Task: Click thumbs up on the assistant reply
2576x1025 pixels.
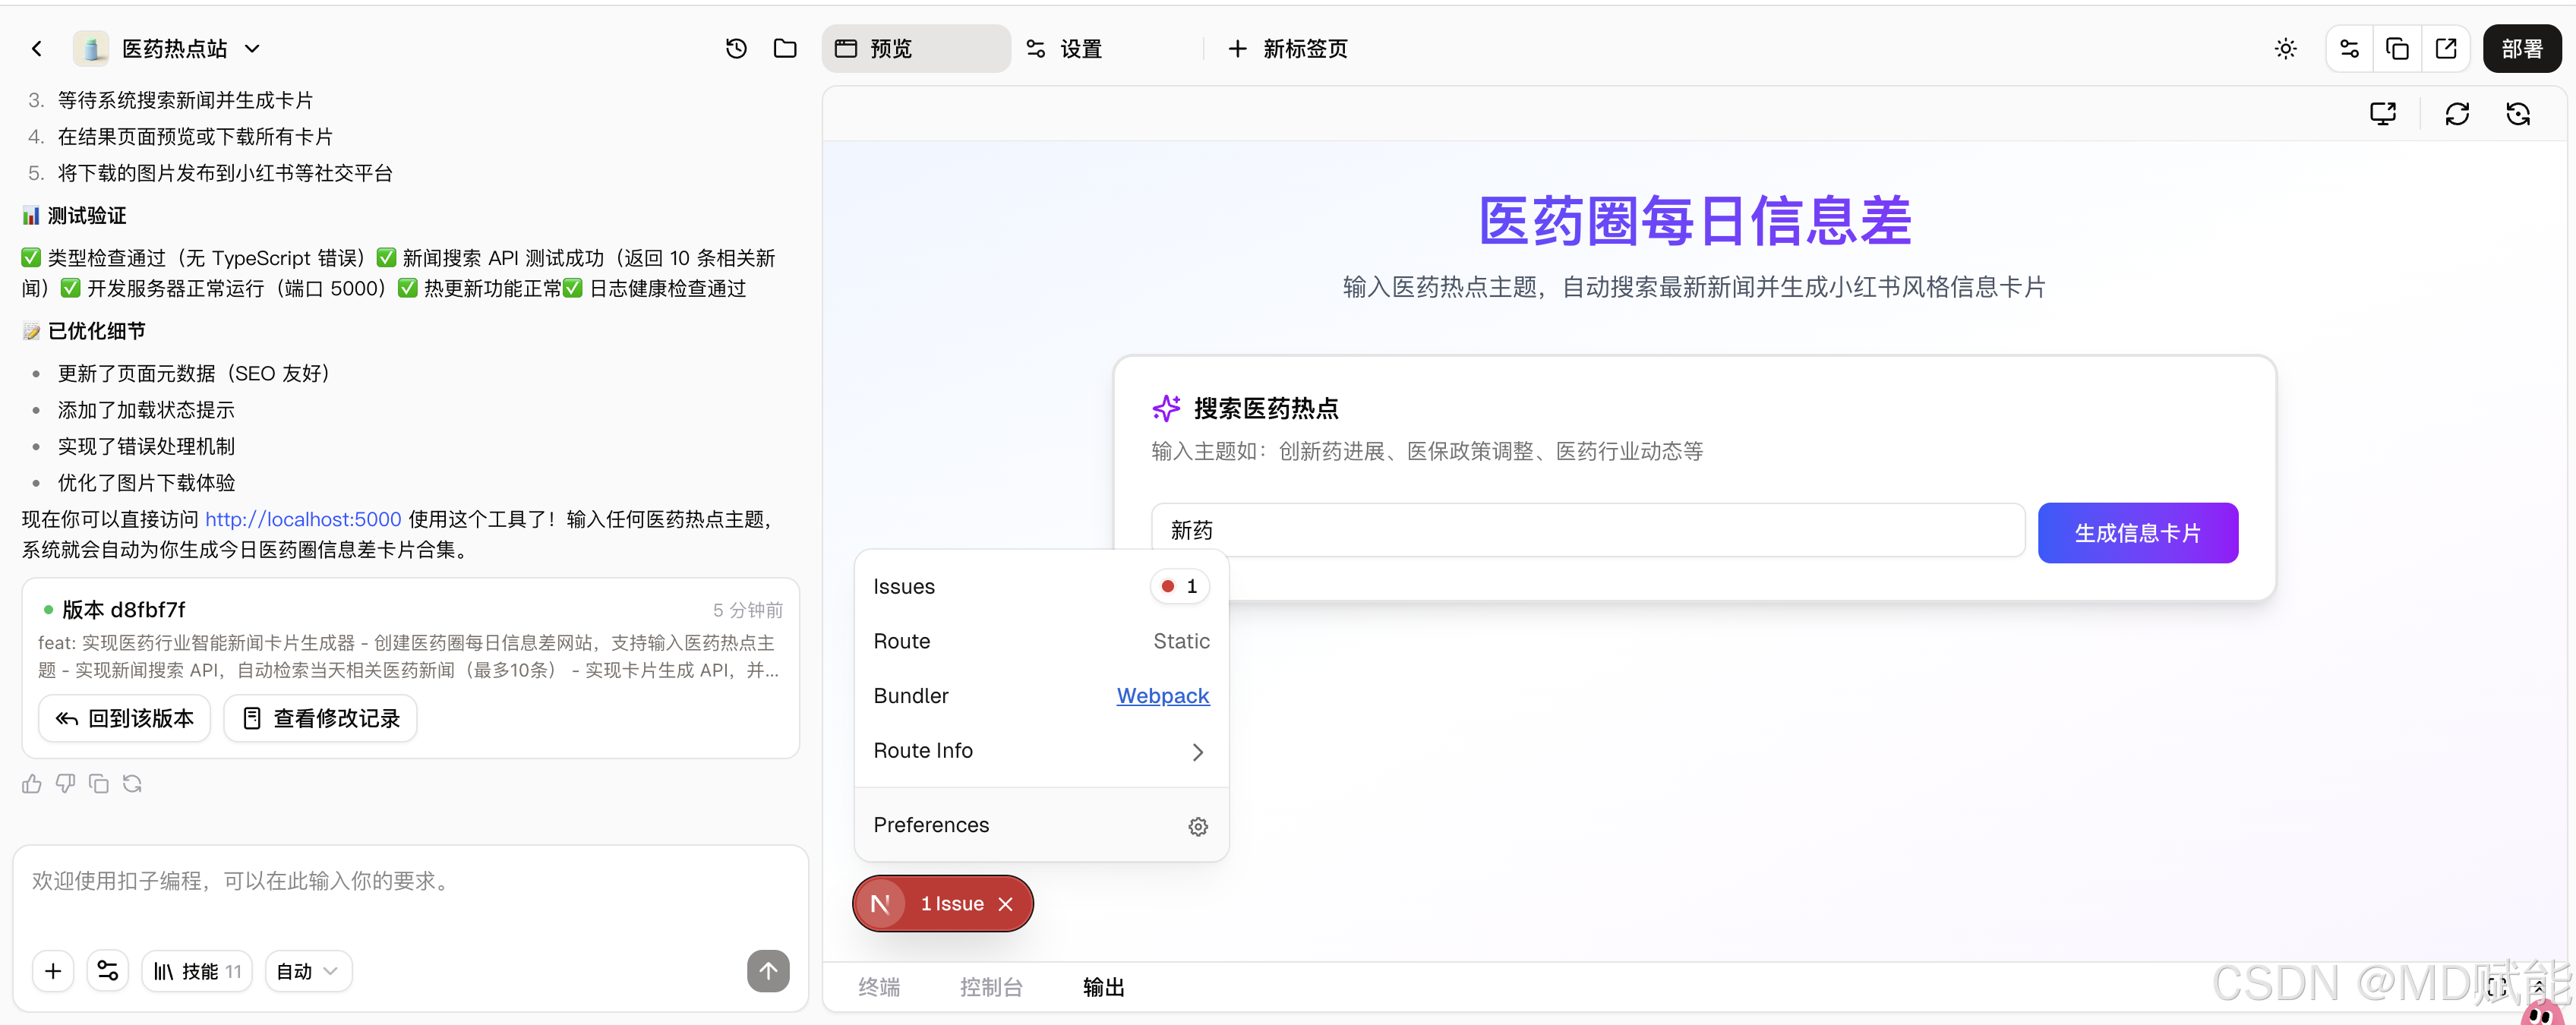Action: pyautogui.click(x=31, y=784)
